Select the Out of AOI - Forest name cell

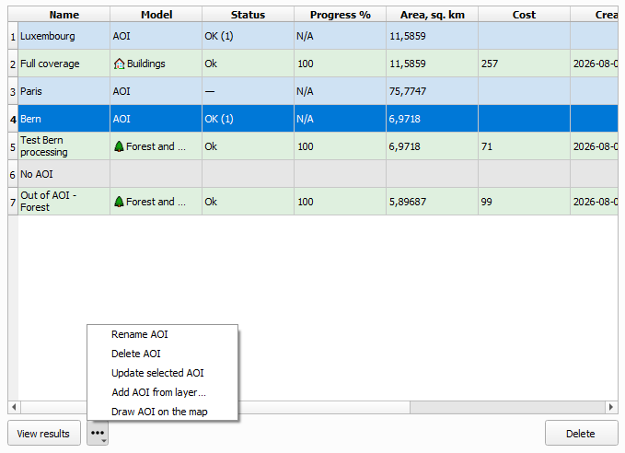pos(64,202)
